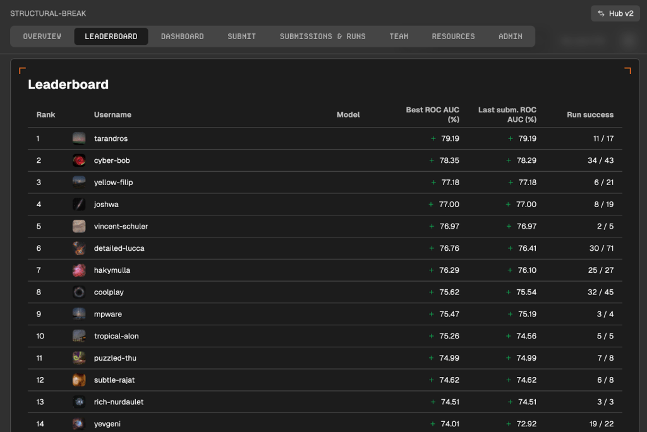Click the Run success column header
Image resolution: width=647 pixels, height=432 pixels.
590,115
